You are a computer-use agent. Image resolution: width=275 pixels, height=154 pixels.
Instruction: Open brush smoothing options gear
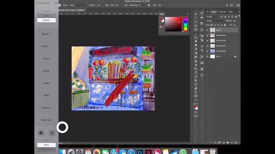pos(149,5)
